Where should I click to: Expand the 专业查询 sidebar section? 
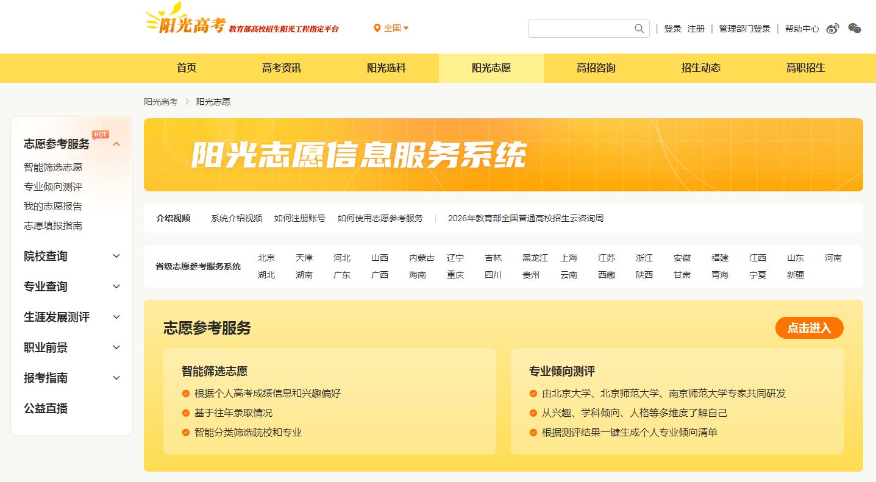click(116, 286)
